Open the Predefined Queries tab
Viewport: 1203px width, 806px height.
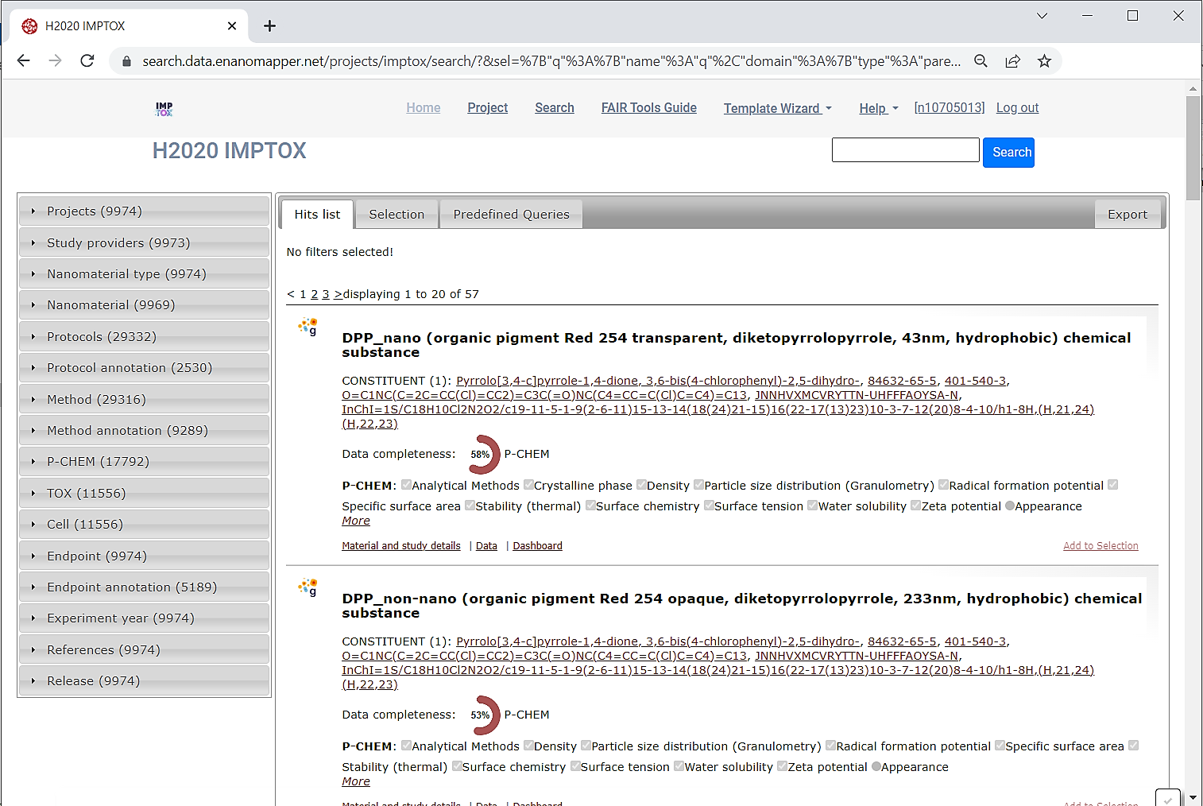click(511, 215)
